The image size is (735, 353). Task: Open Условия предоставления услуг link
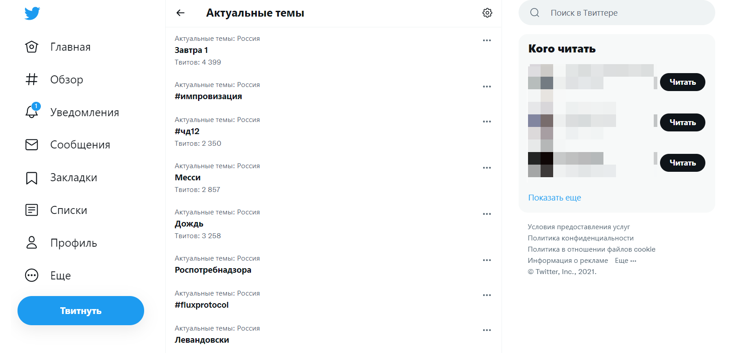(x=579, y=227)
